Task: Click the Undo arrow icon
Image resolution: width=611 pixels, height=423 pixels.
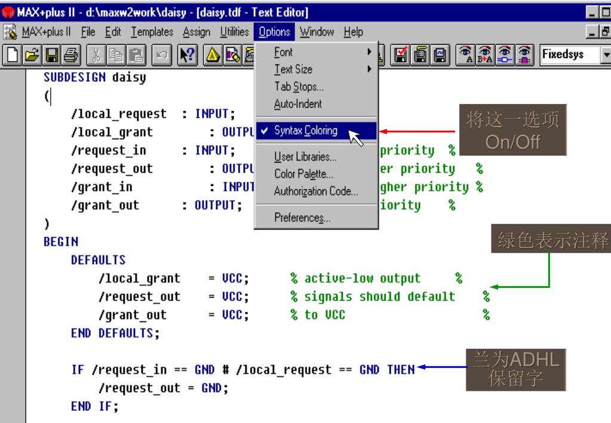Action: [x=161, y=54]
